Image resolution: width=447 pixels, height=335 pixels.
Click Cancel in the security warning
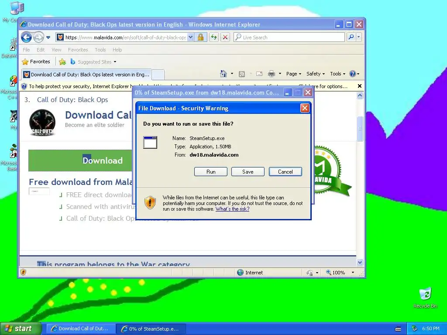click(x=285, y=172)
